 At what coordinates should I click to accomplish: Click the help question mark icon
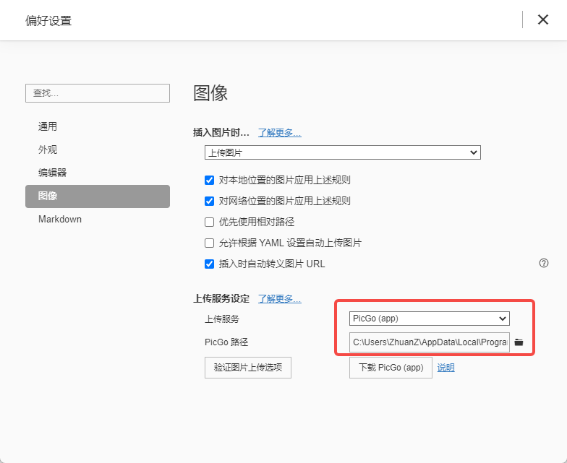point(544,263)
